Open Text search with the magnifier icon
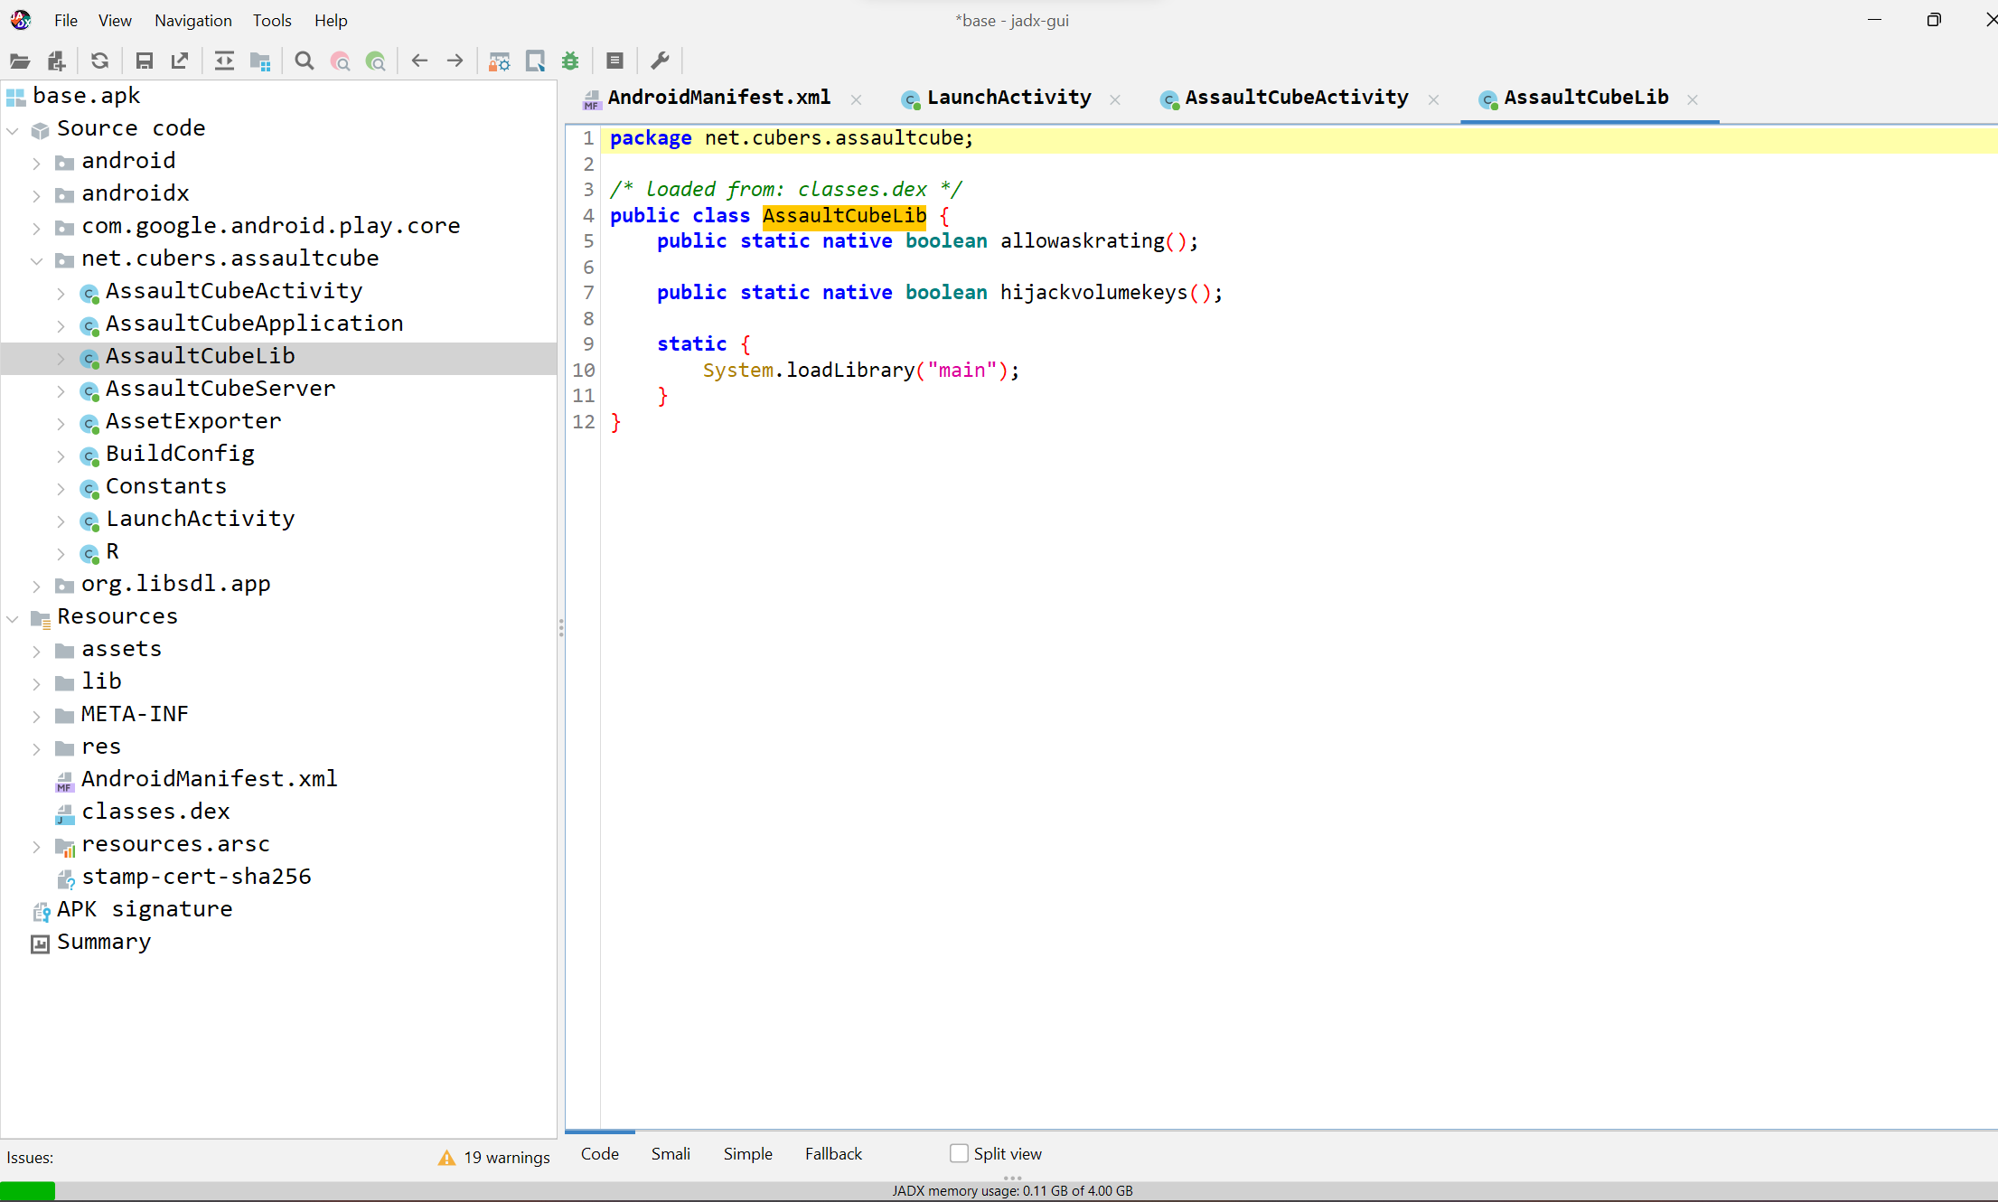 tap(305, 61)
